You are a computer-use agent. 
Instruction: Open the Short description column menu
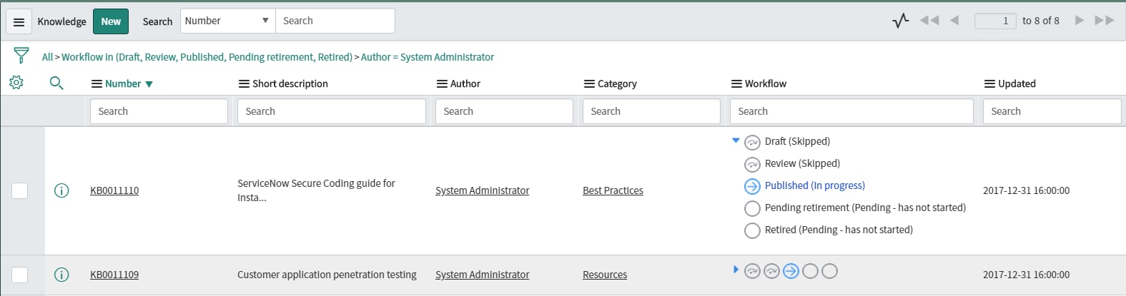click(244, 83)
